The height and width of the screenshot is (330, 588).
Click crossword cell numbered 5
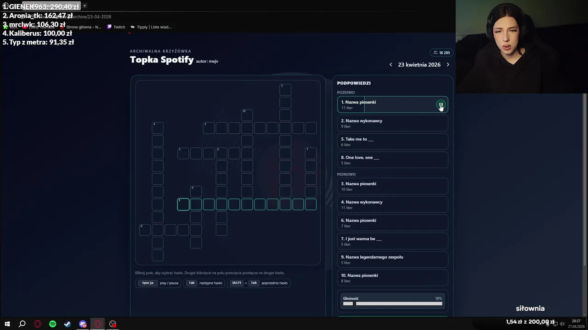pos(183,153)
